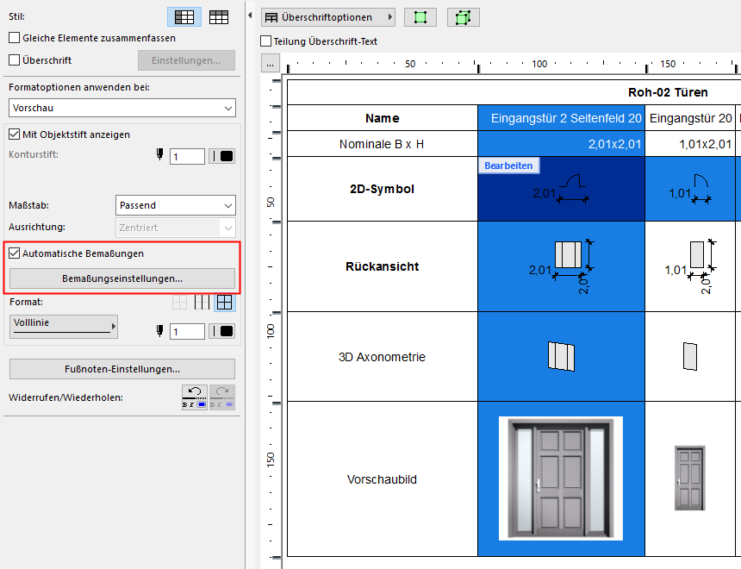Select the second table style icon
Viewport: 741px width, 569px height.
tap(219, 16)
